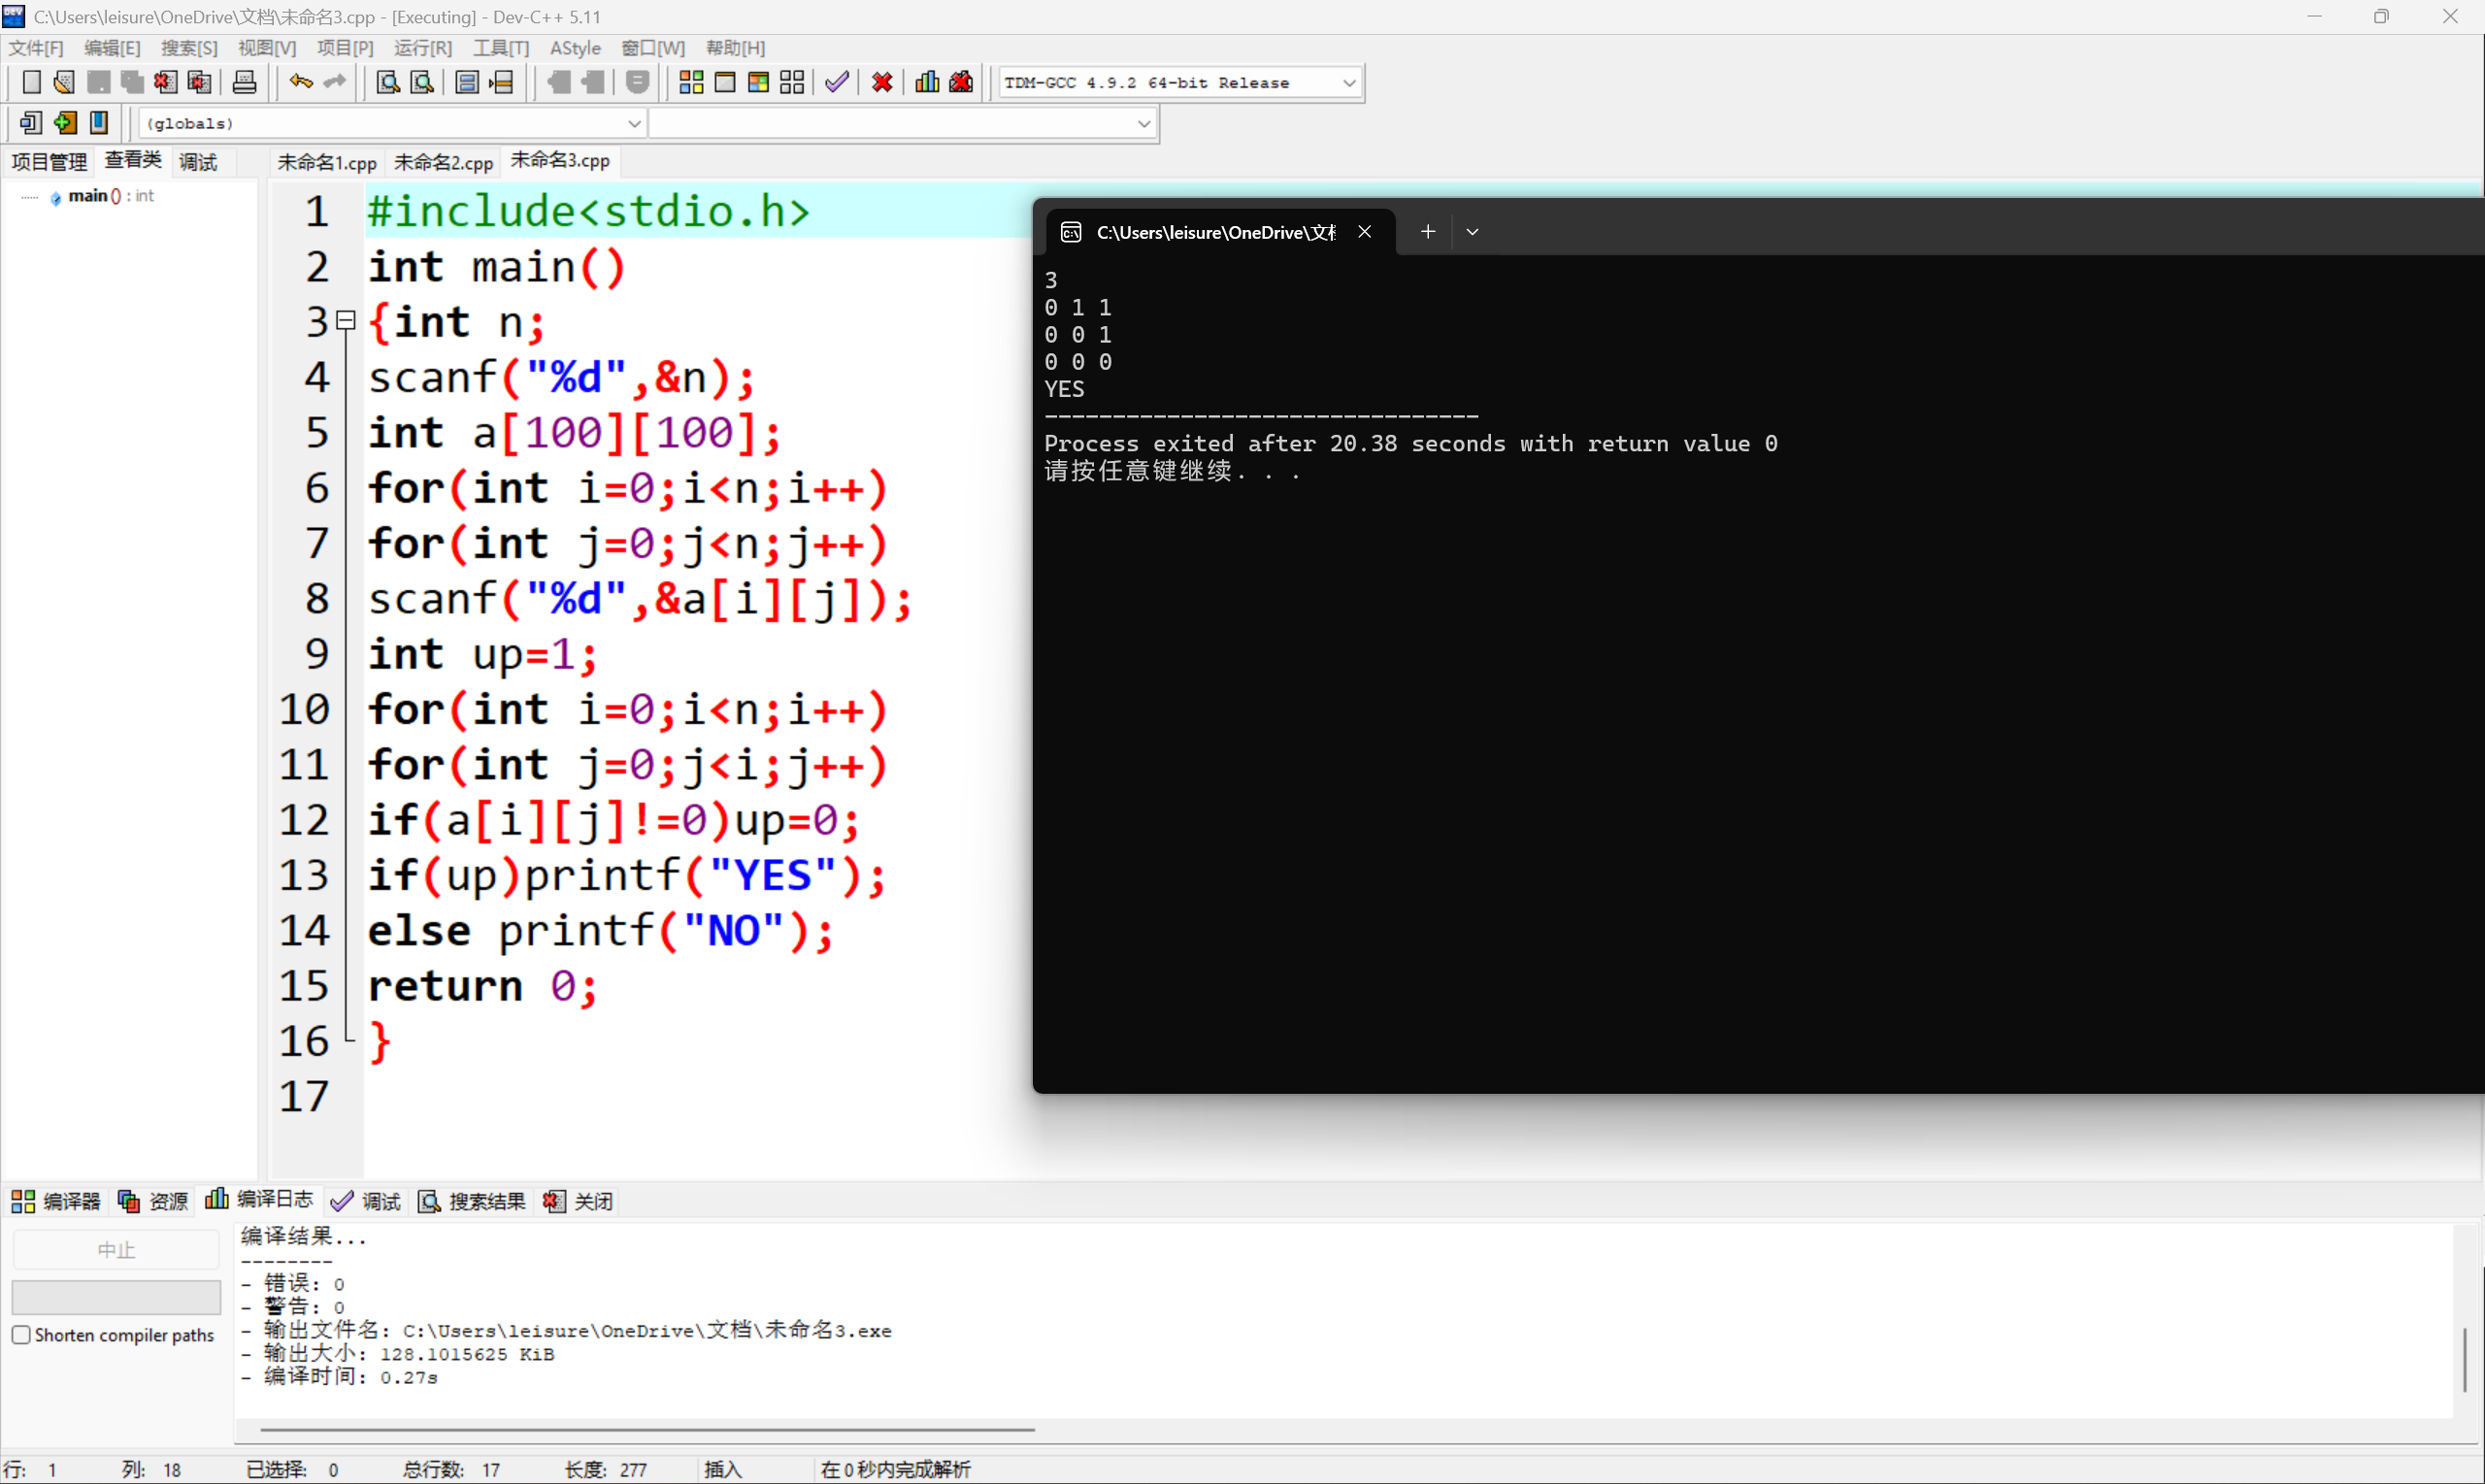This screenshot has width=2485, height=1484.
Task: Close the terminal tab with the X
Action: click(1364, 231)
